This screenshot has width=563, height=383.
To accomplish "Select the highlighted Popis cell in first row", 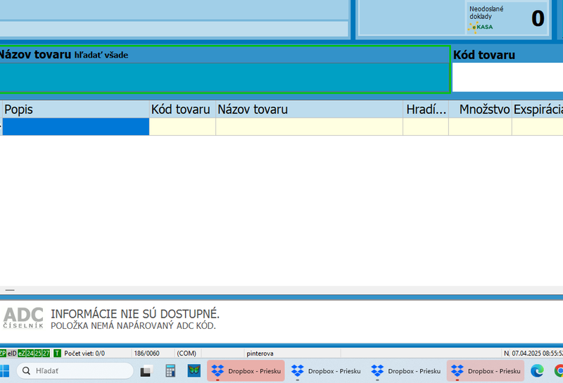I will [75, 127].
